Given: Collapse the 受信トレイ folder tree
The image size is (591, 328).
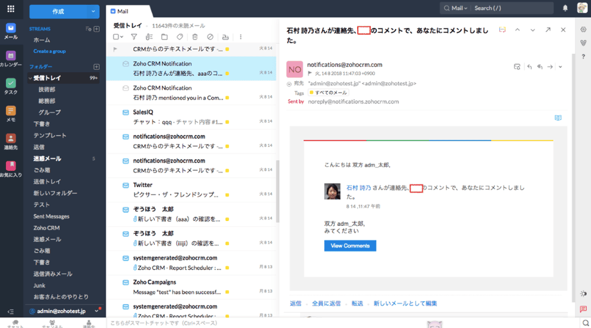Looking at the screenshot, I should point(30,78).
